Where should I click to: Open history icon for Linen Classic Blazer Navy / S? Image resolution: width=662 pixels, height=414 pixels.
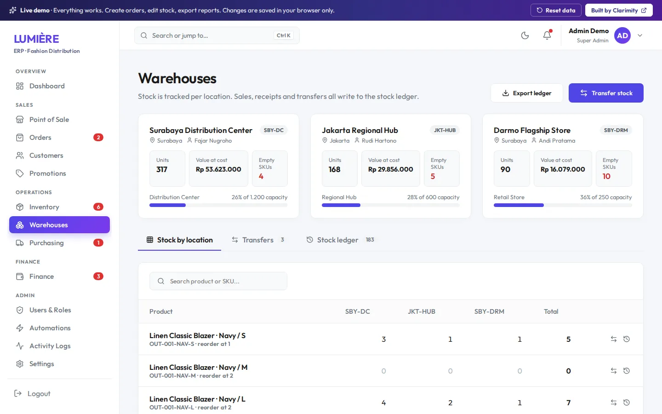point(627,339)
